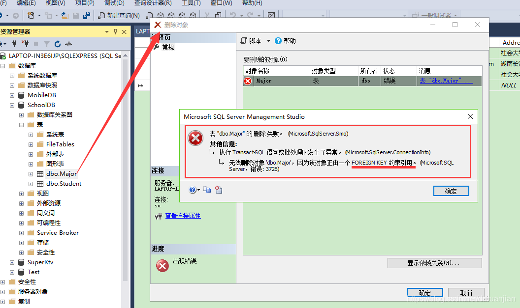The image size is (520, 308).
Task: Expand the Service Broker node
Action: coord(21,233)
